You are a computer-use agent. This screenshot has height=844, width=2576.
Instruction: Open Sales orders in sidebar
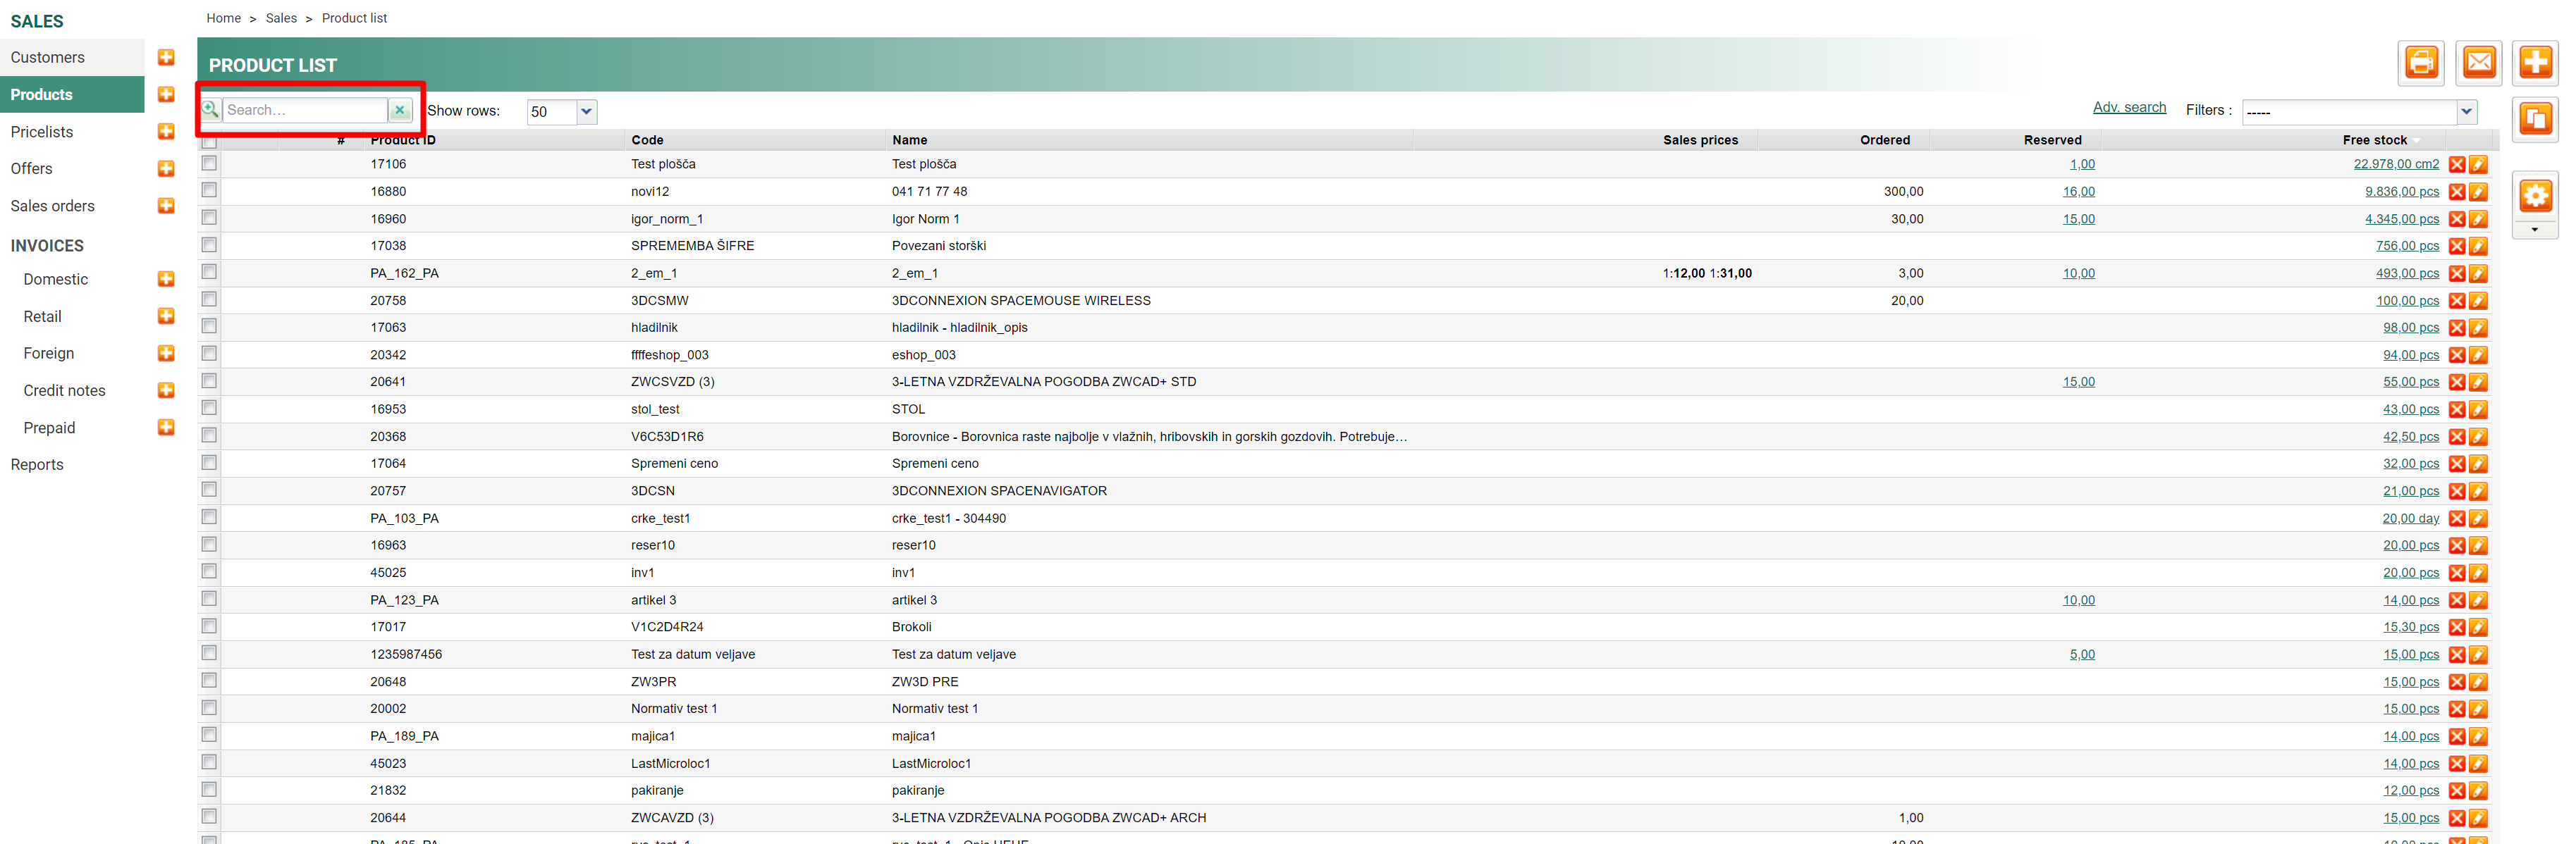tap(53, 206)
